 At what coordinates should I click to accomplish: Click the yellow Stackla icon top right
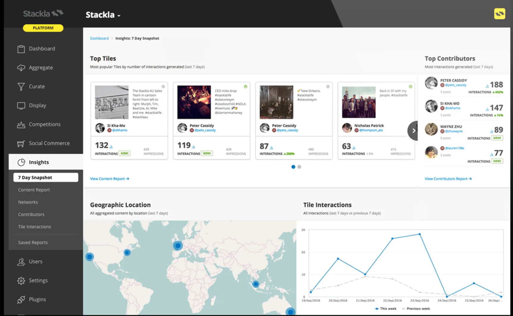pyautogui.click(x=500, y=14)
